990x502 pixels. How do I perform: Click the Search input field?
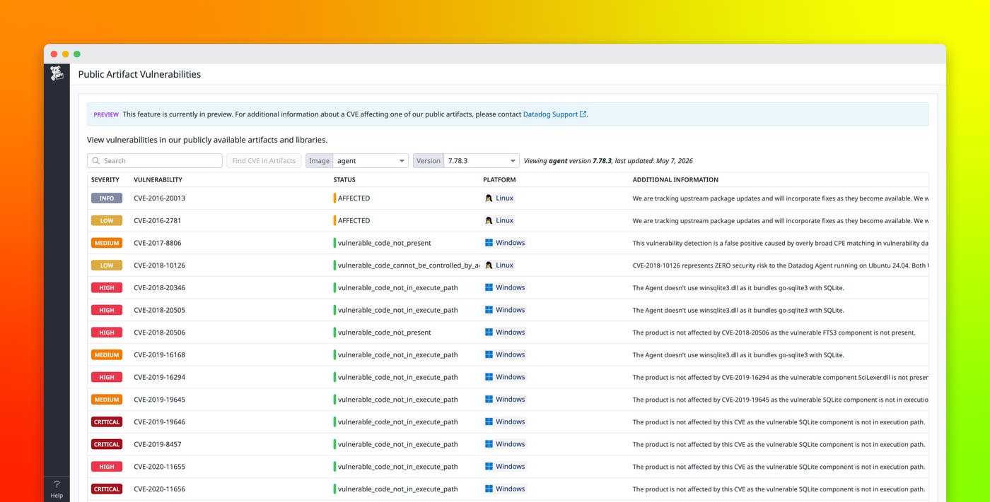(x=155, y=161)
